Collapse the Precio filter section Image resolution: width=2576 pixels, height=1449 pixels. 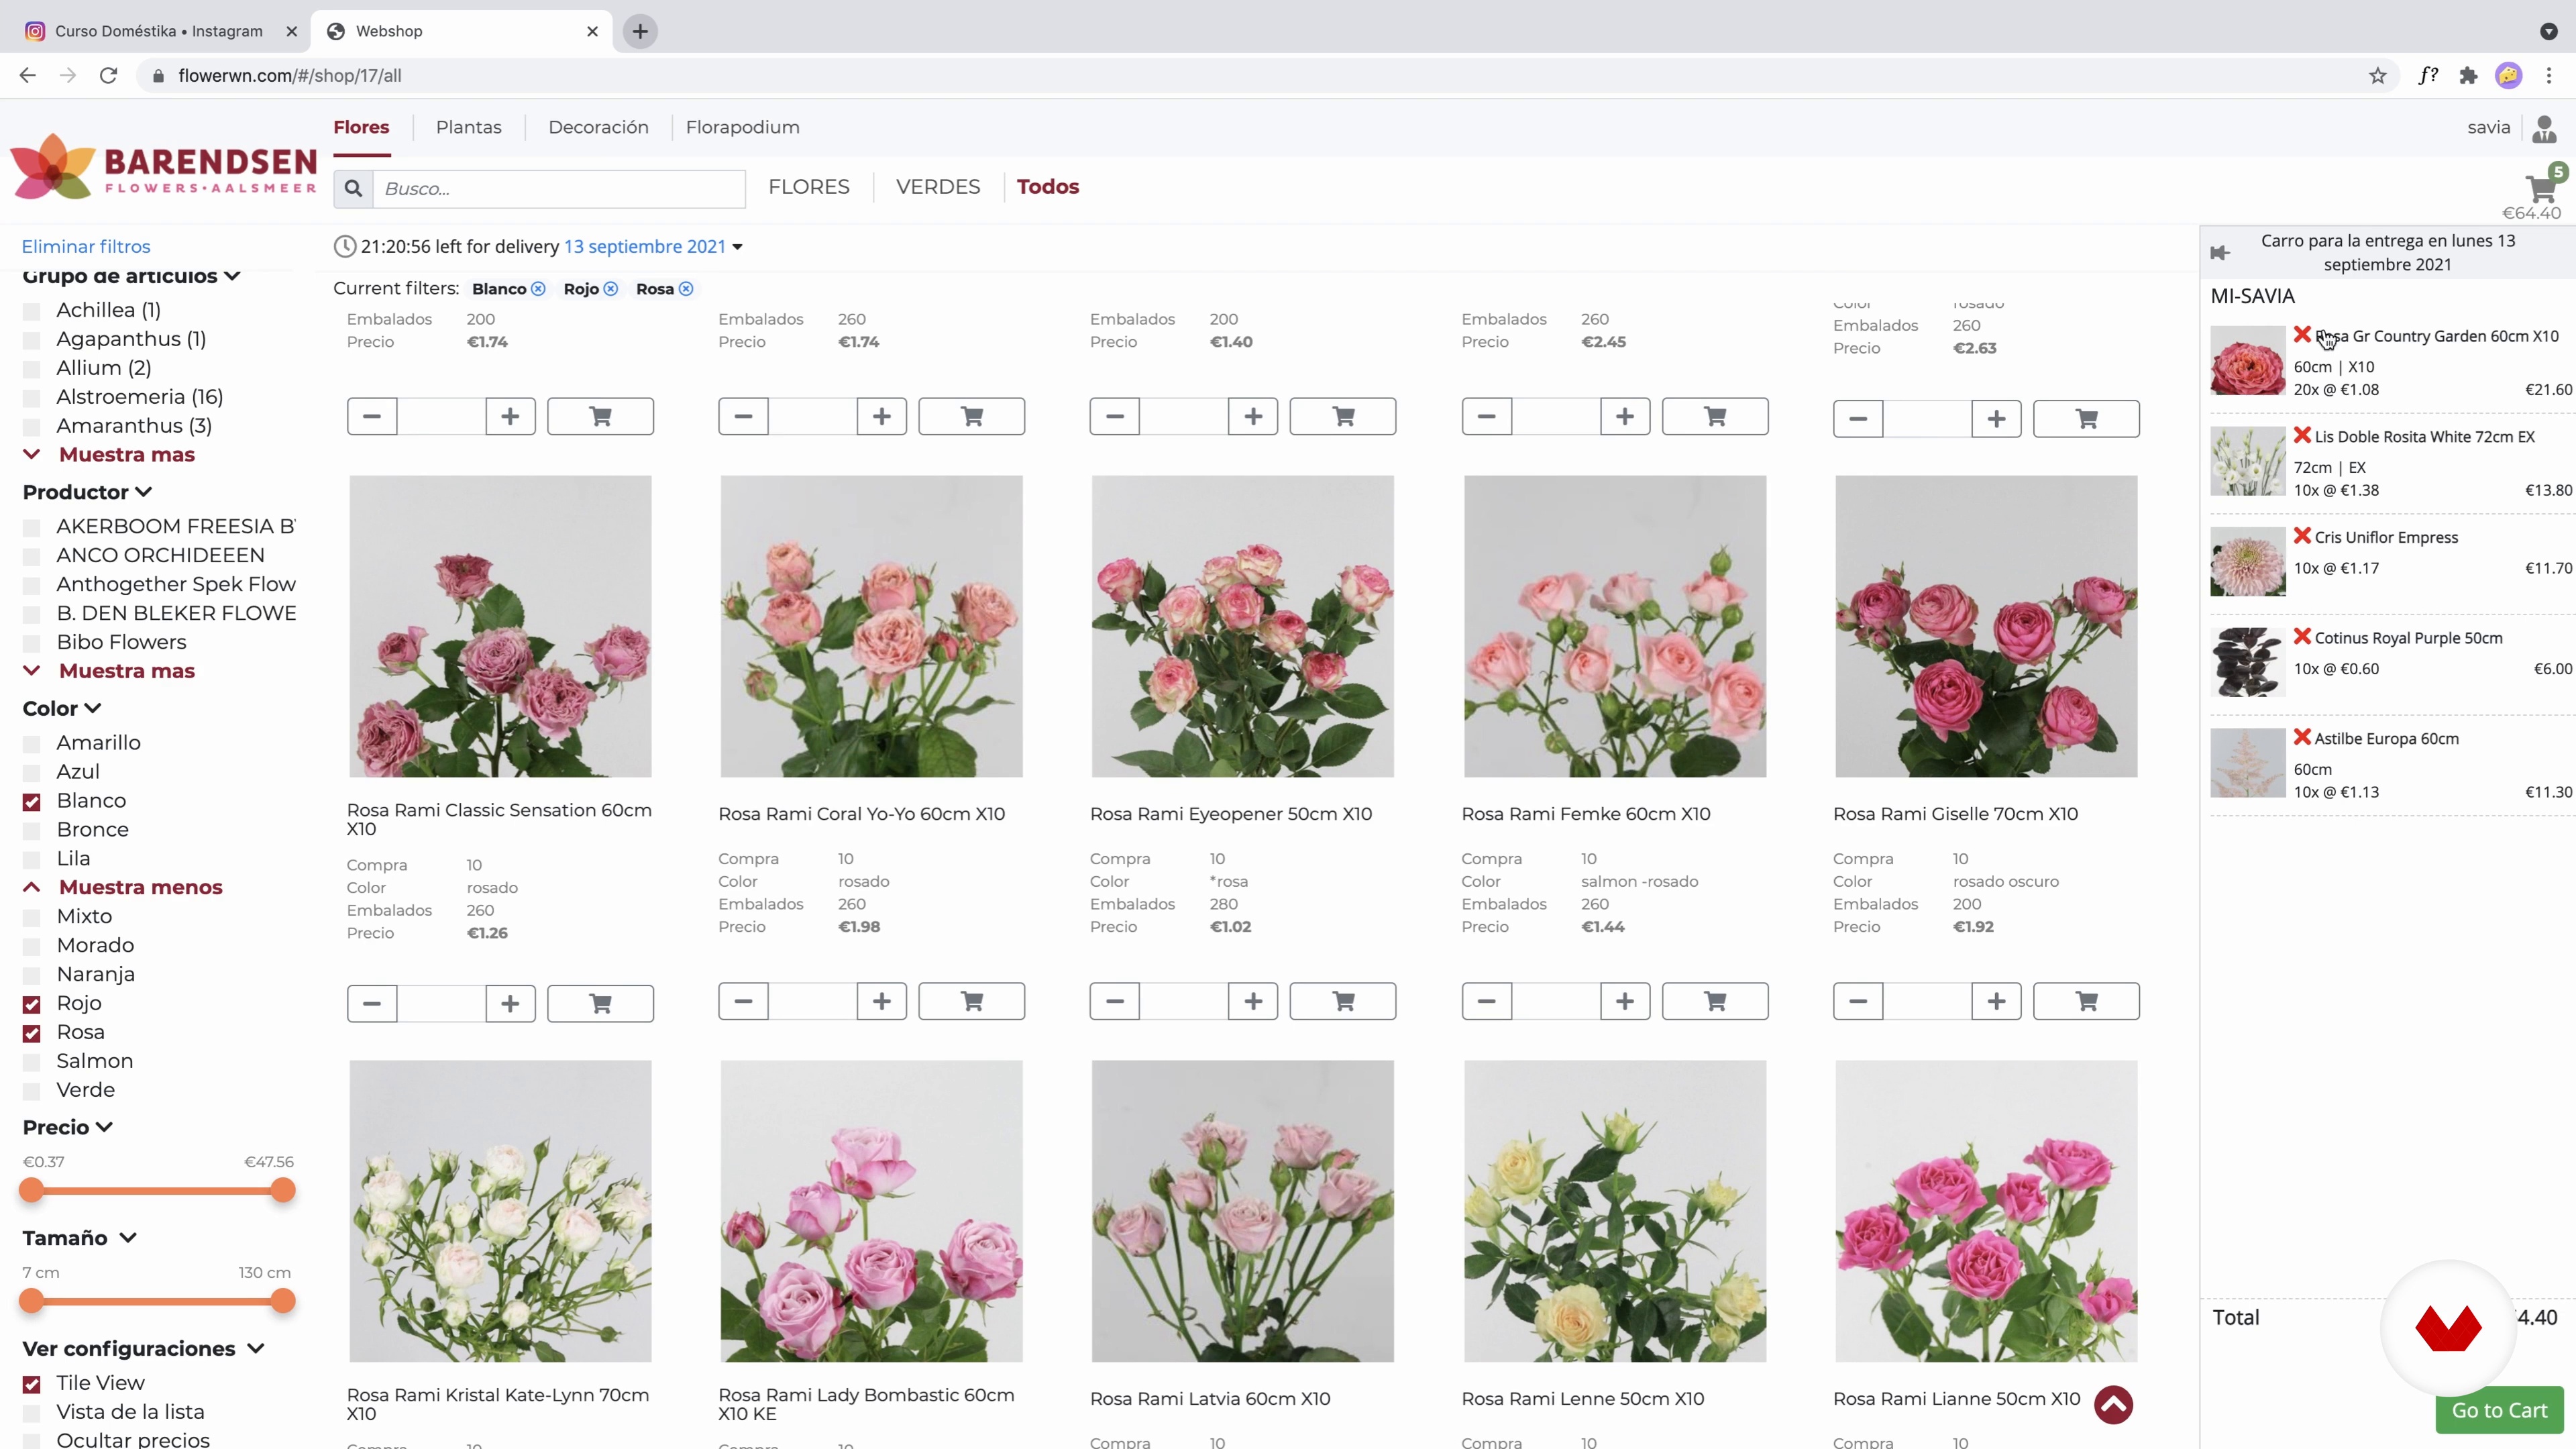(68, 1127)
